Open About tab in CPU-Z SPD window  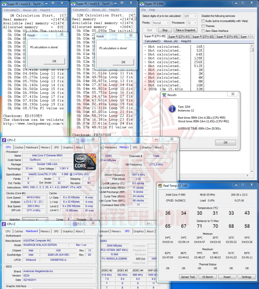pyautogui.click(x=150, y=231)
